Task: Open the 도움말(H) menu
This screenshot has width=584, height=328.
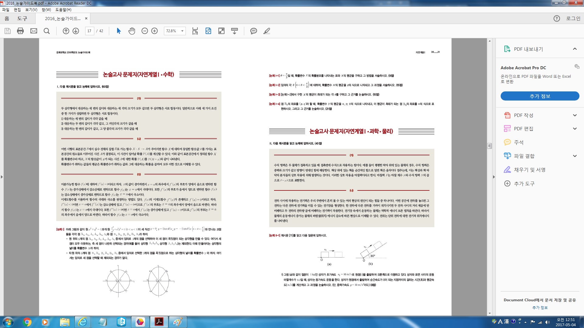Action: (63, 10)
